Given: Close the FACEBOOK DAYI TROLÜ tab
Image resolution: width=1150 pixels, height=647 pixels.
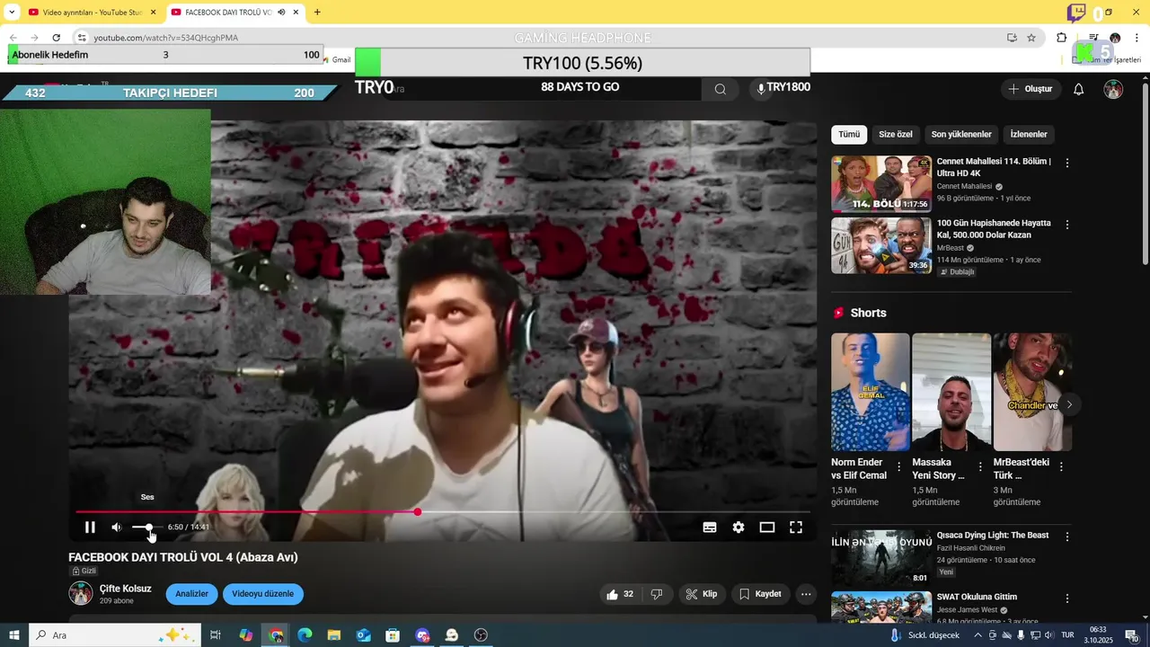Looking at the screenshot, I should point(296,13).
